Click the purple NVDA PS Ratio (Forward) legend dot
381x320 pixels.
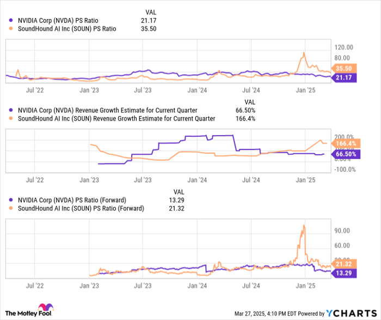tap(13, 200)
